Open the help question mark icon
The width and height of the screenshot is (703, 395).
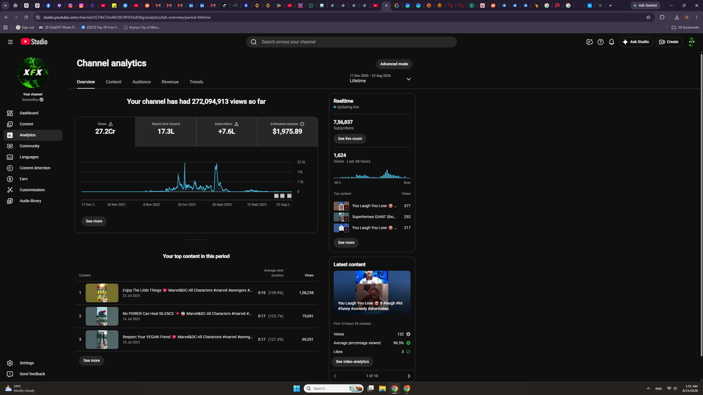click(601, 42)
